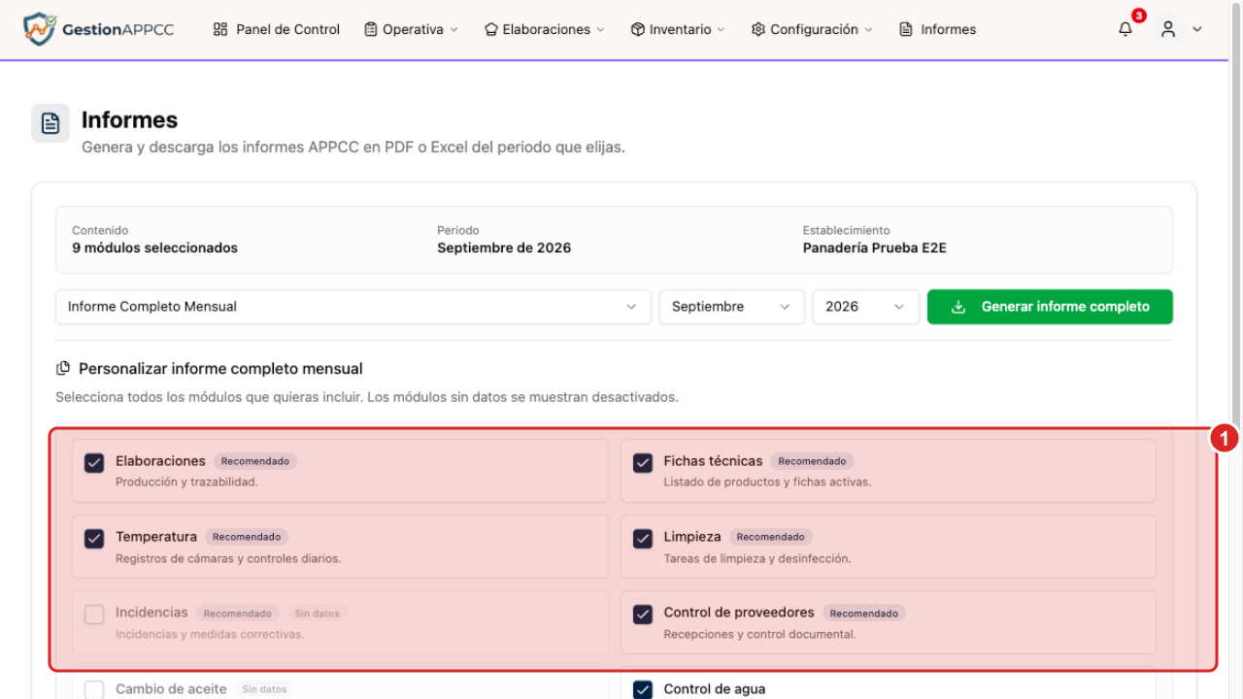1243x699 pixels.
Task: Click the Configuración gear icon
Action: point(758,29)
